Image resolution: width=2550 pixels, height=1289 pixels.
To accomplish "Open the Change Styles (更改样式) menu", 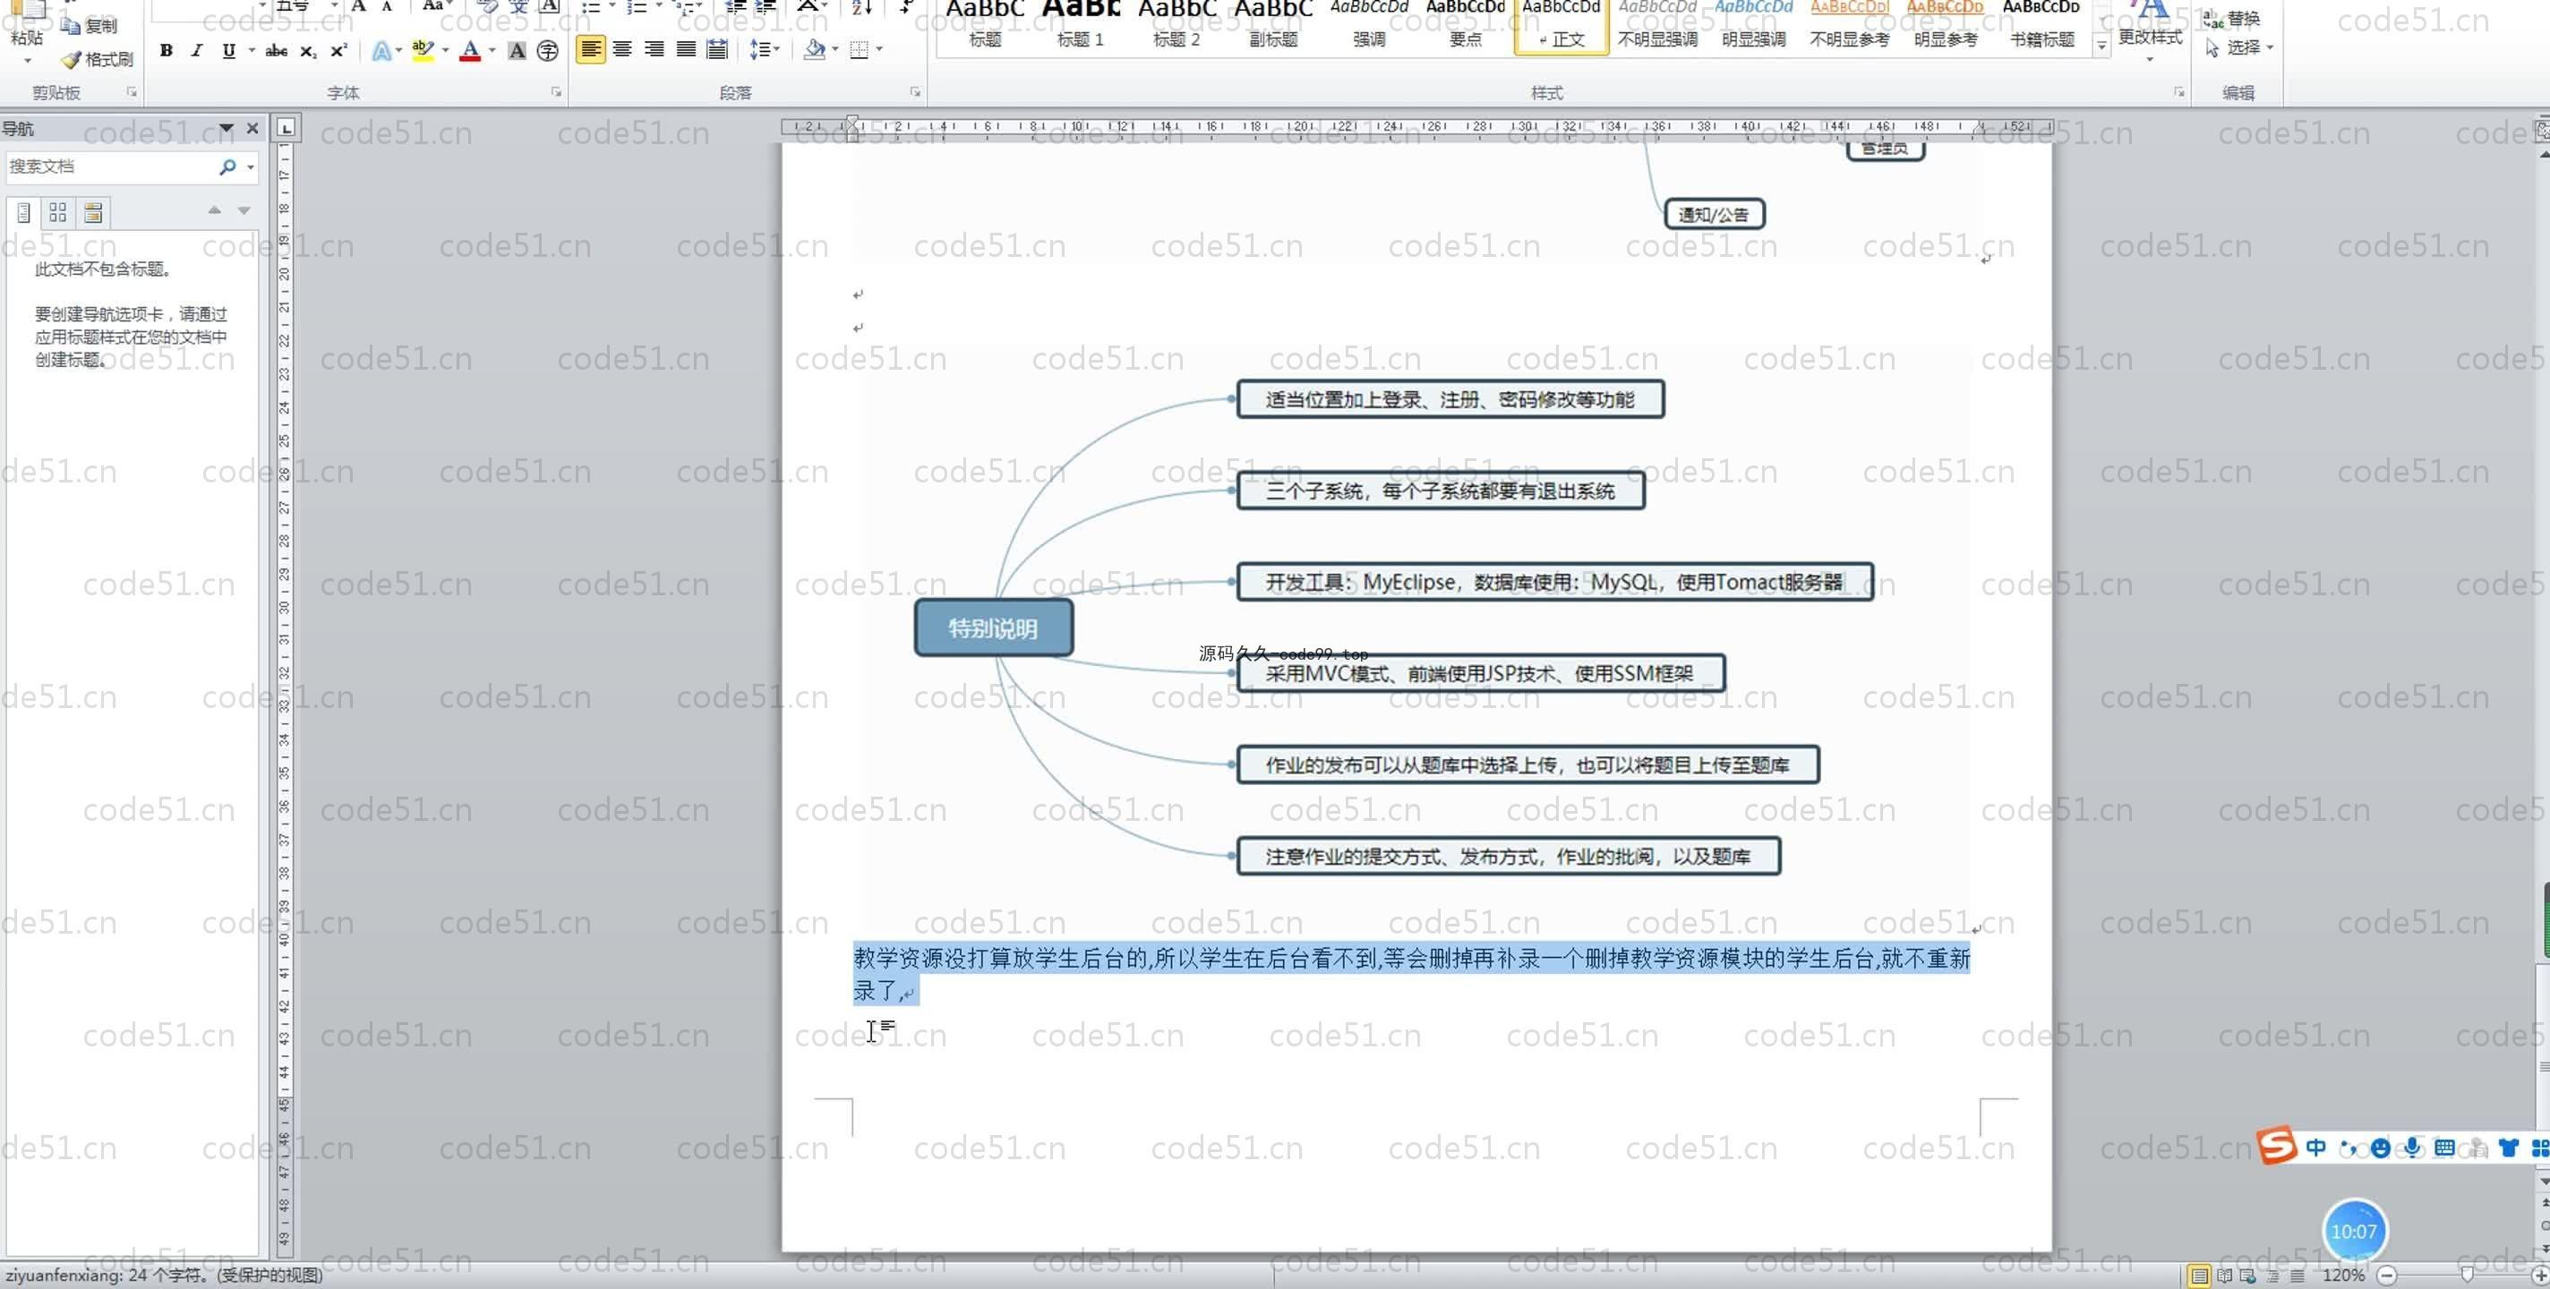I will 2150,34.
